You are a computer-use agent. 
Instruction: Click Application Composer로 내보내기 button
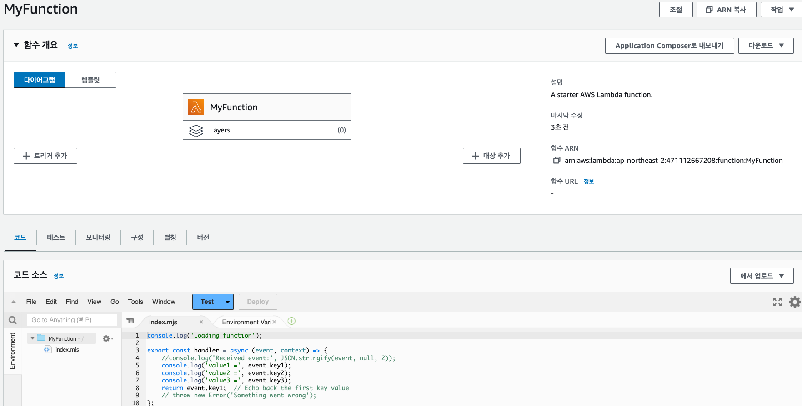click(669, 45)
